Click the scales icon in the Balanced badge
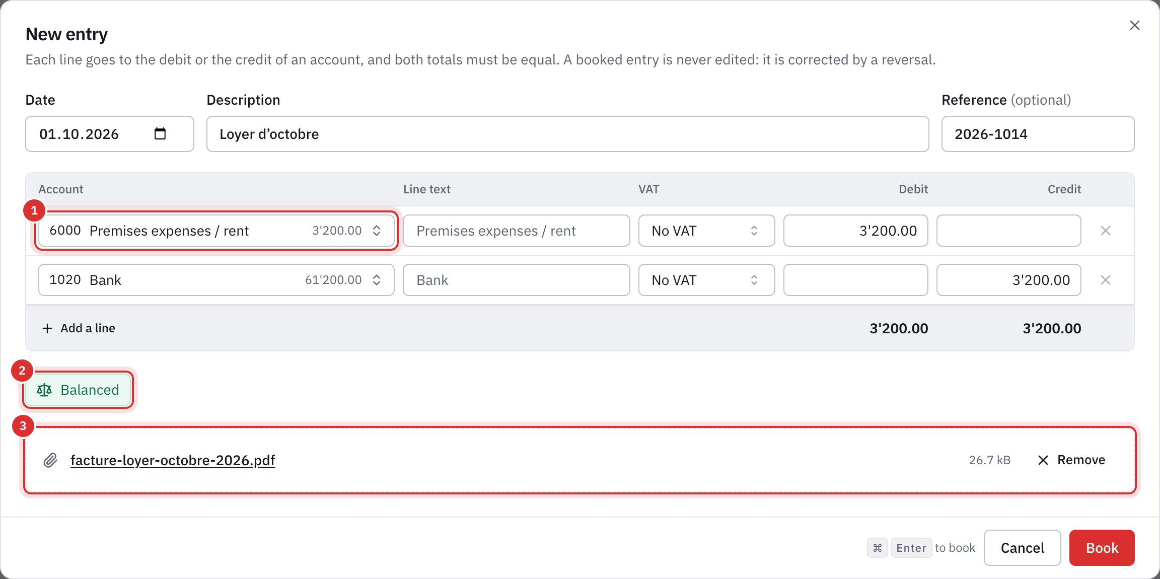1160x579 pixels. pyautogui.click(x=44, y=390)
